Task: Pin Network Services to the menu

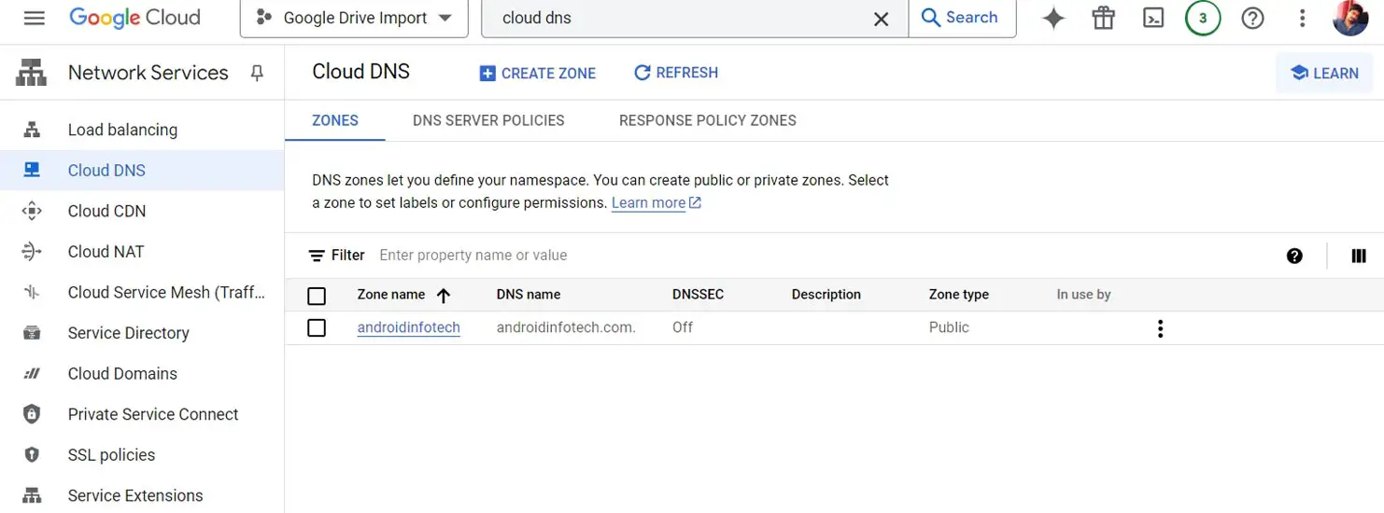Action: point(258,73)
